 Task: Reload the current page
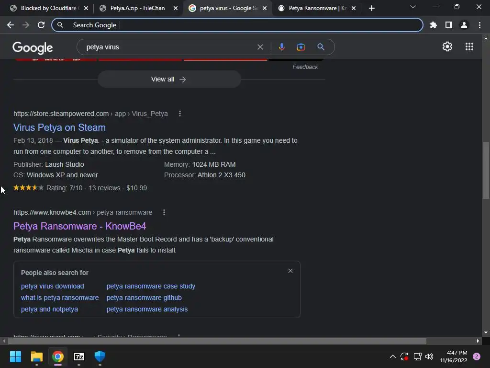click(41, 25)
